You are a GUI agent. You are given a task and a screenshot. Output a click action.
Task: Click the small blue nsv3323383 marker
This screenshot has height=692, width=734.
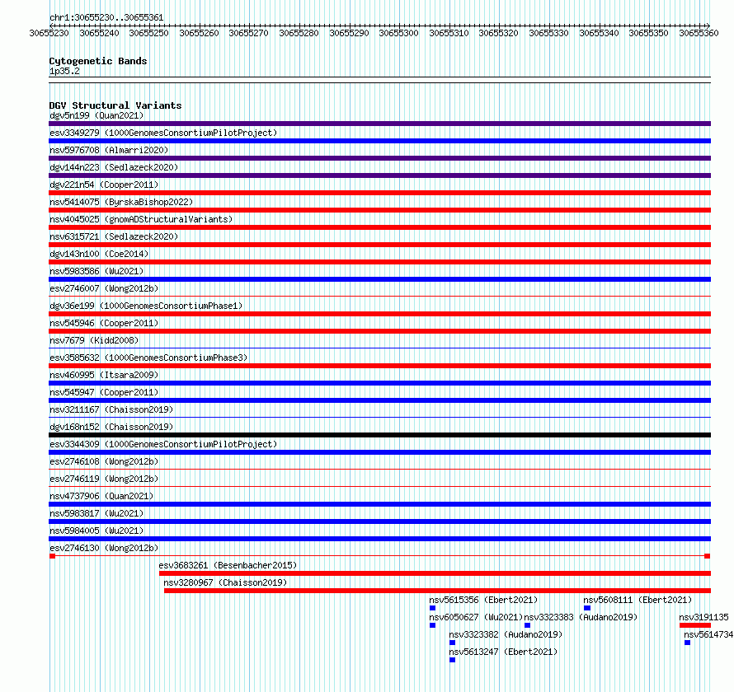pos(528,625)
